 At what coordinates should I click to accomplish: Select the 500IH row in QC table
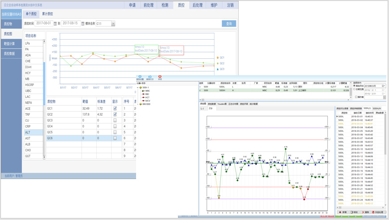[x=274, y=90]
